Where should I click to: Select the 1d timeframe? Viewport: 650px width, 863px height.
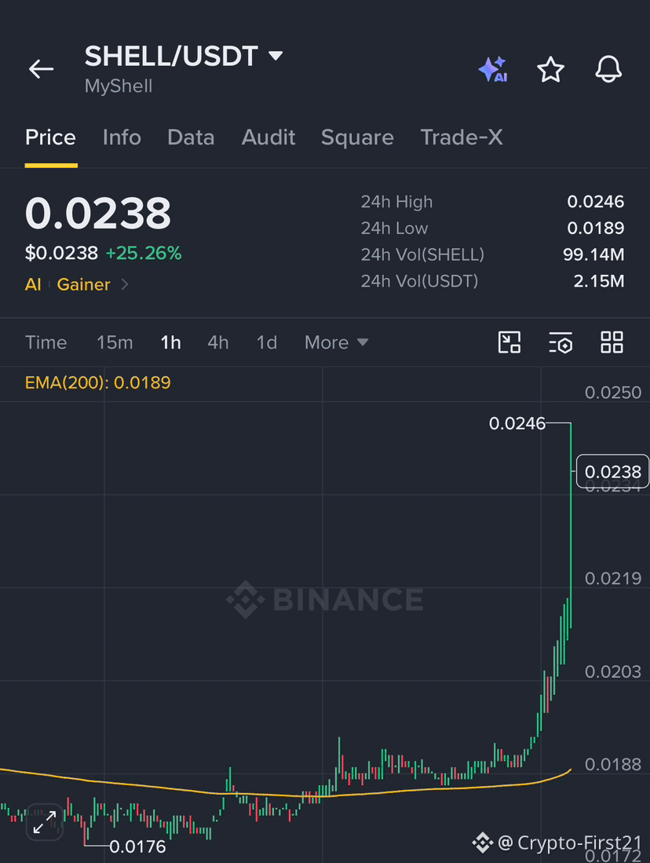coord(267,342)
